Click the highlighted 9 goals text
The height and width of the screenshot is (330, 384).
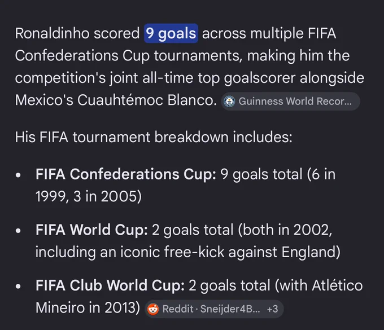[x=171, y=33]
